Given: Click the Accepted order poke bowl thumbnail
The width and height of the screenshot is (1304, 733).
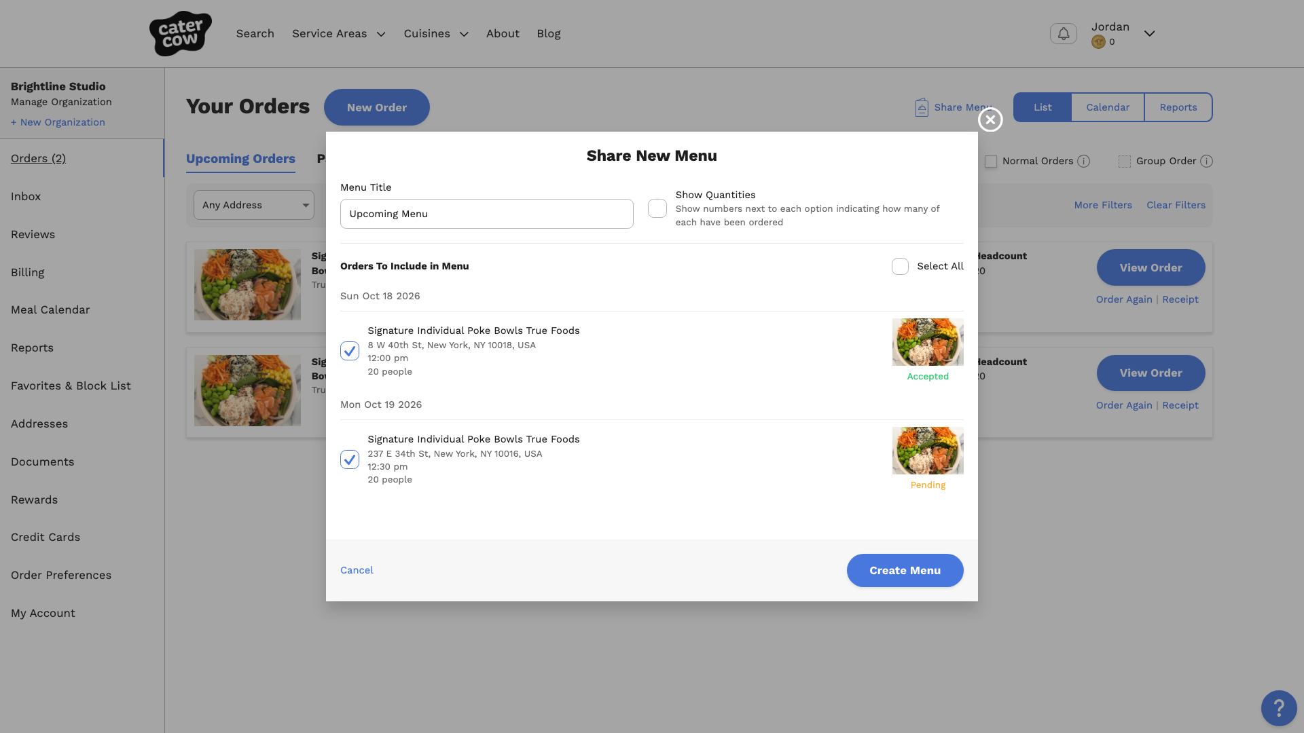Looking at the screenshot, I should pos(928,342).
